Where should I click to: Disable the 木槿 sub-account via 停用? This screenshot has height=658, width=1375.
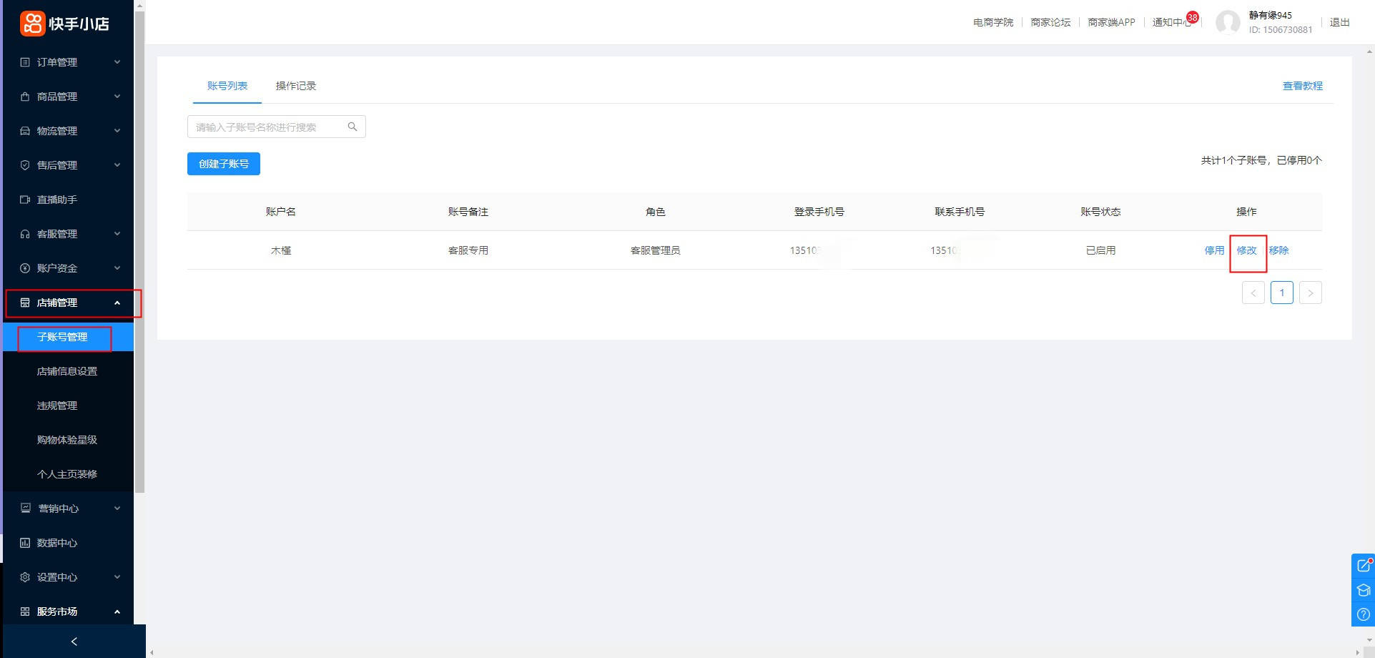click(1213, 250)
